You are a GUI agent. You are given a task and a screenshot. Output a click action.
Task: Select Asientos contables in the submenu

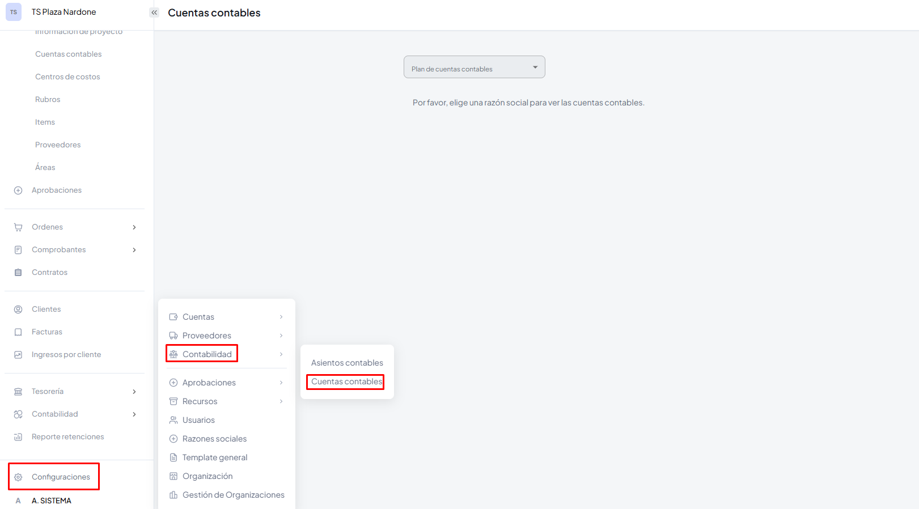tap(347, 363)
